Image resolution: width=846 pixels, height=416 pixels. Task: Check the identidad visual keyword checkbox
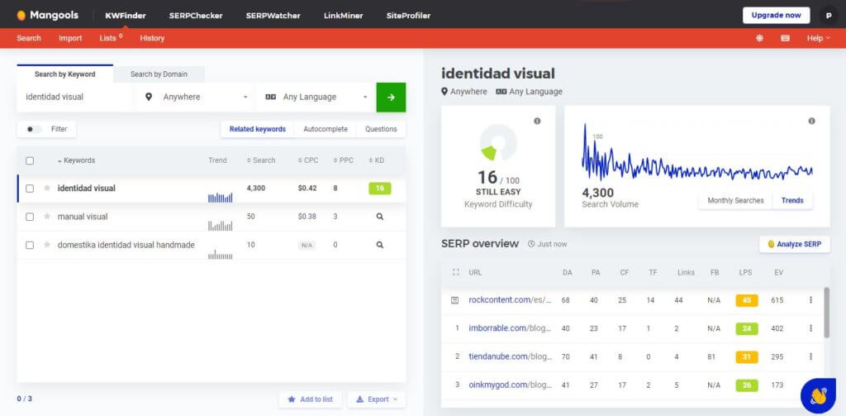point(30,188)
